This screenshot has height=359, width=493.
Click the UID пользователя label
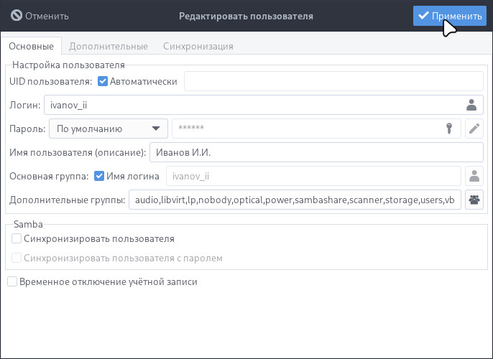pos(50,82)
